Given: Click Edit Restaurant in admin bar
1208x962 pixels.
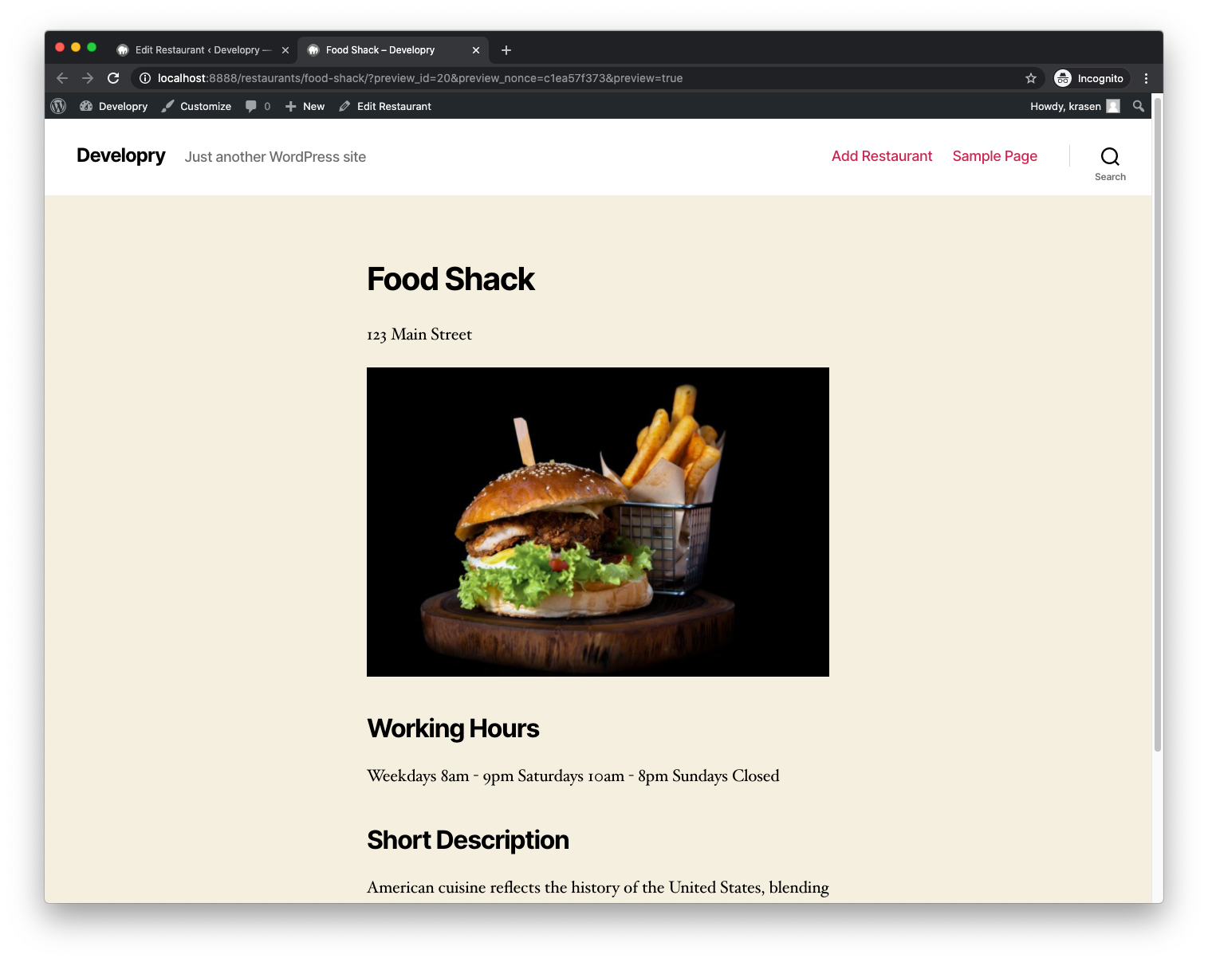Looking at the screenshot, I should click(385, 106).
